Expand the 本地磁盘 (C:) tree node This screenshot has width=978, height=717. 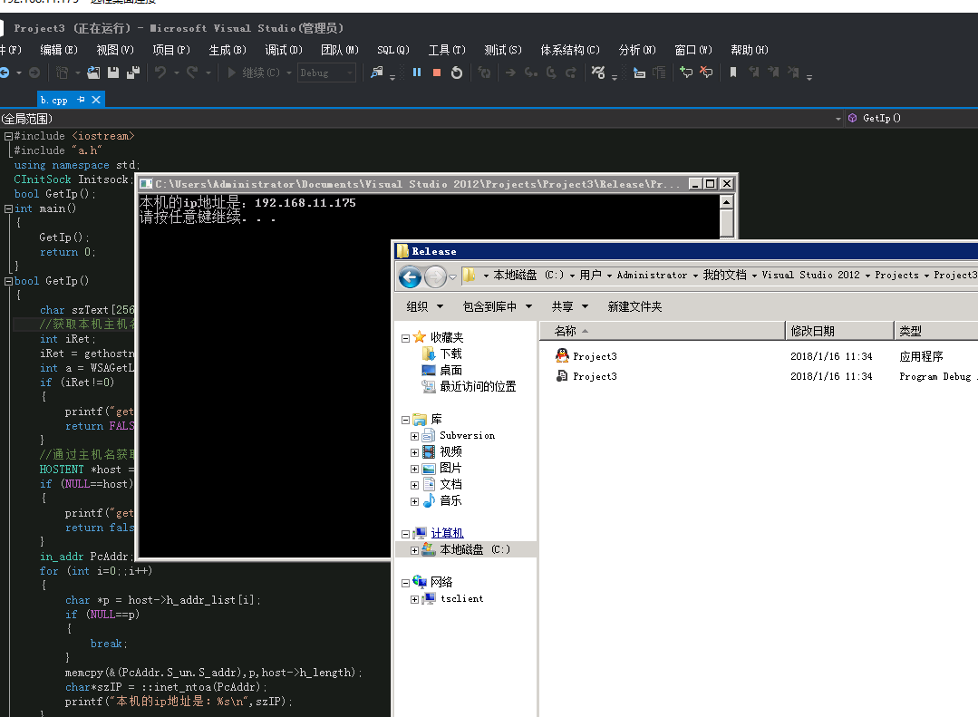coord(415,550)
